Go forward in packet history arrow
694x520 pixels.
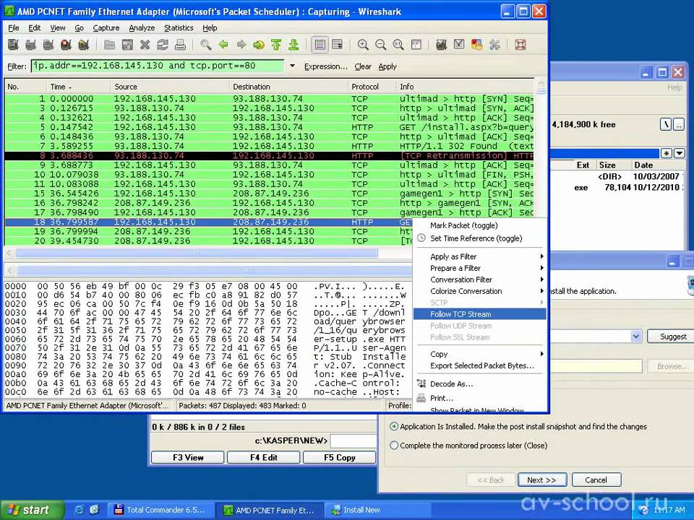click(241, 45)
